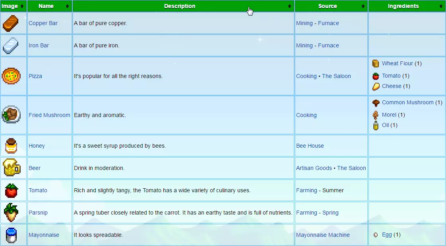This screenshot has width=446, height=246.
Task: Open Farming link in Parsnip row
Action: 306,213
